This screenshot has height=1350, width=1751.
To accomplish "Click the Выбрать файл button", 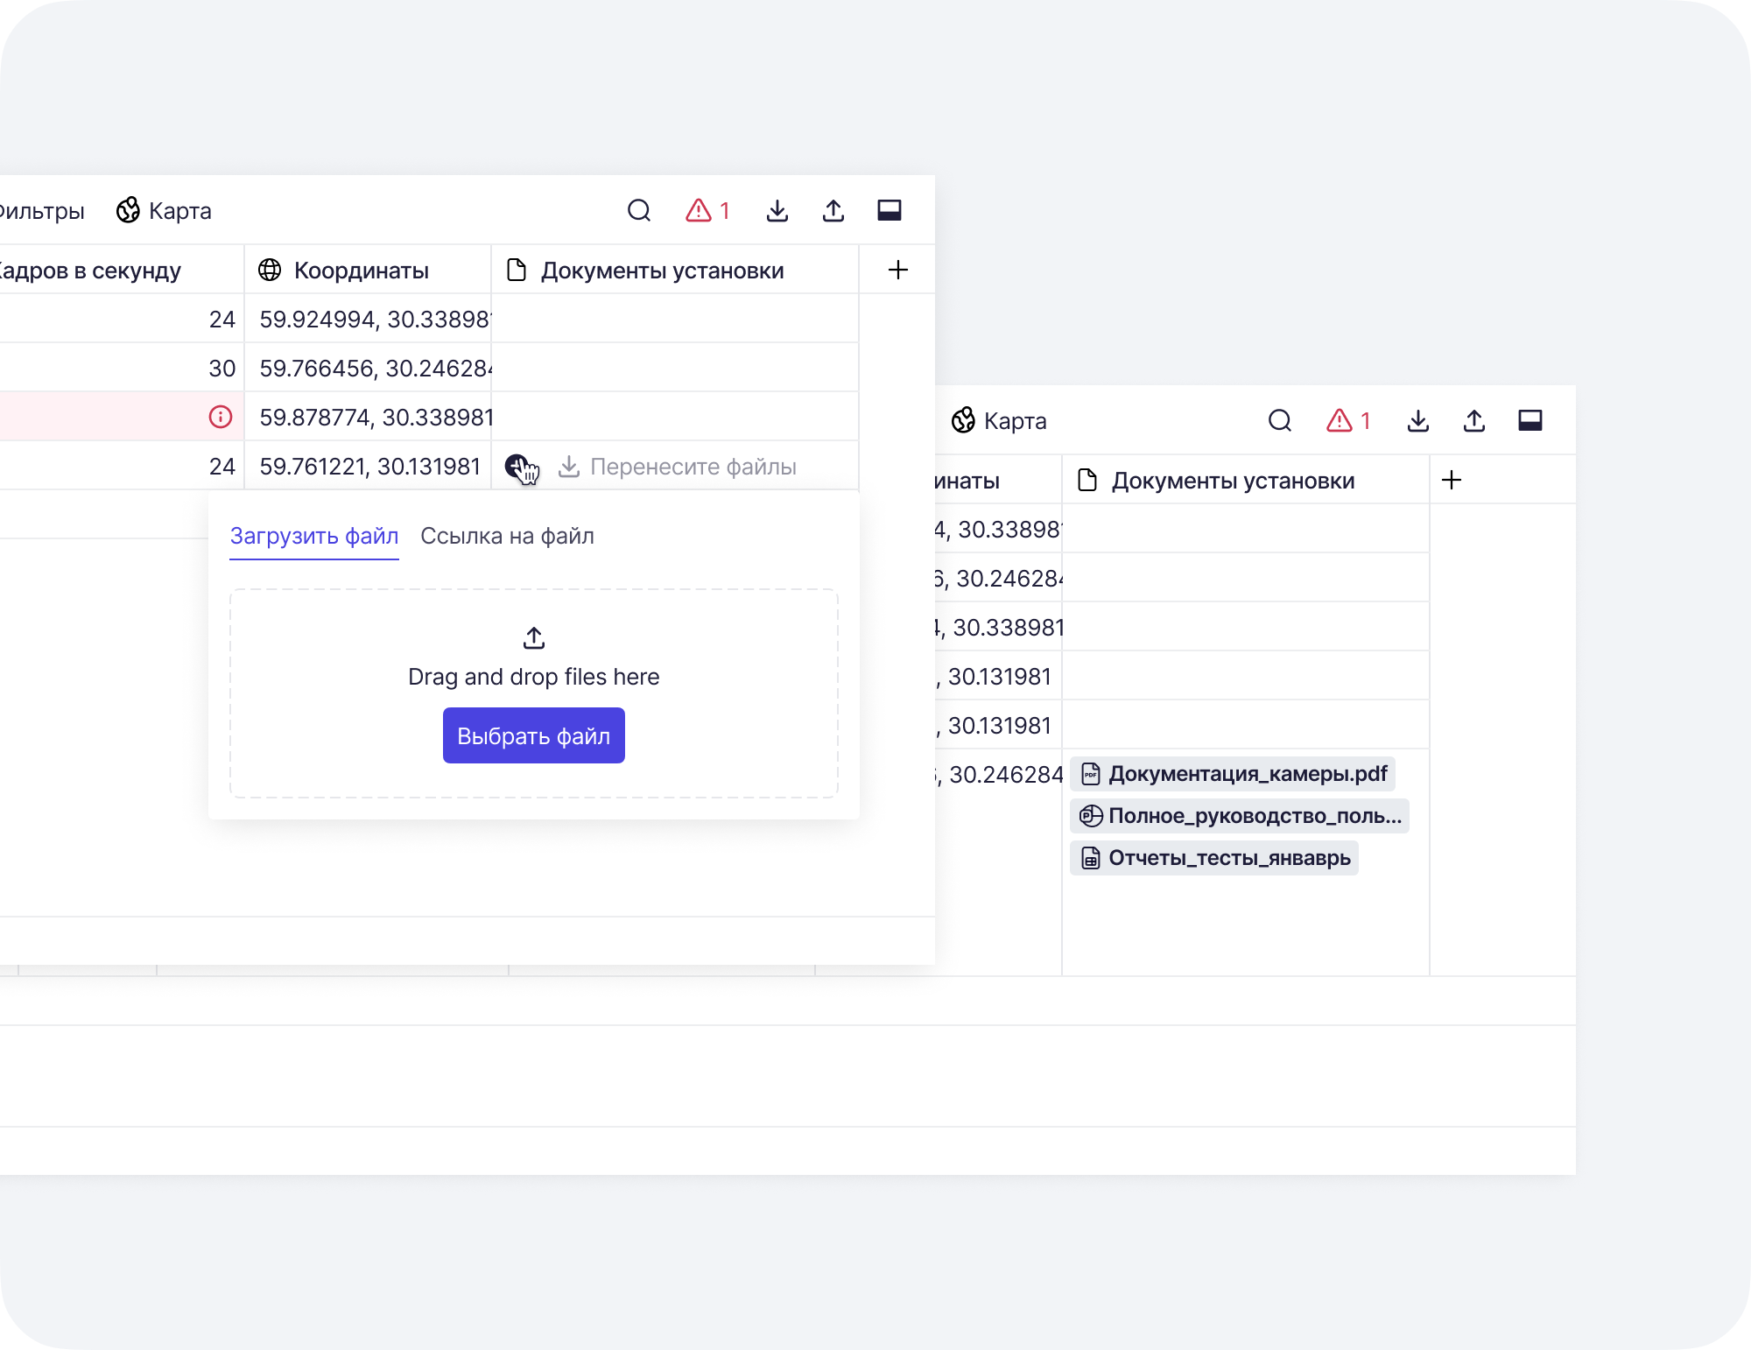I will coord(533,735).
